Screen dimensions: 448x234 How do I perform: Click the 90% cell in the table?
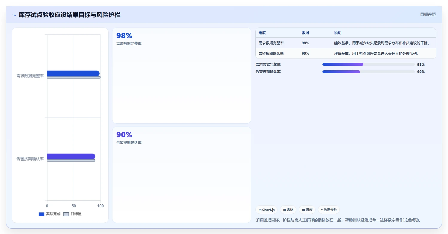tap(305, 54)
